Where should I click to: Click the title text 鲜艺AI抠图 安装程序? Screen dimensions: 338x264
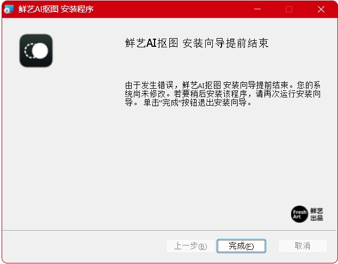click(56, 9)
